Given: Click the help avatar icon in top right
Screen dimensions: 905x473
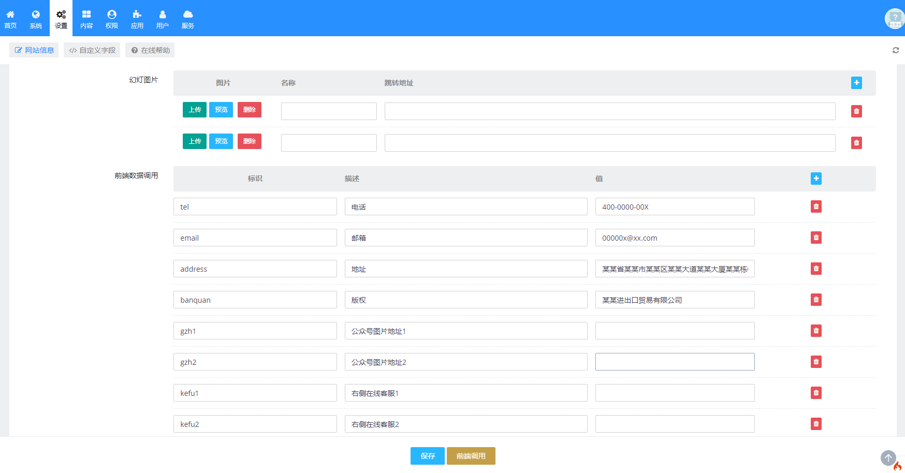Looking at the screenshot, I should click(895, 18).
